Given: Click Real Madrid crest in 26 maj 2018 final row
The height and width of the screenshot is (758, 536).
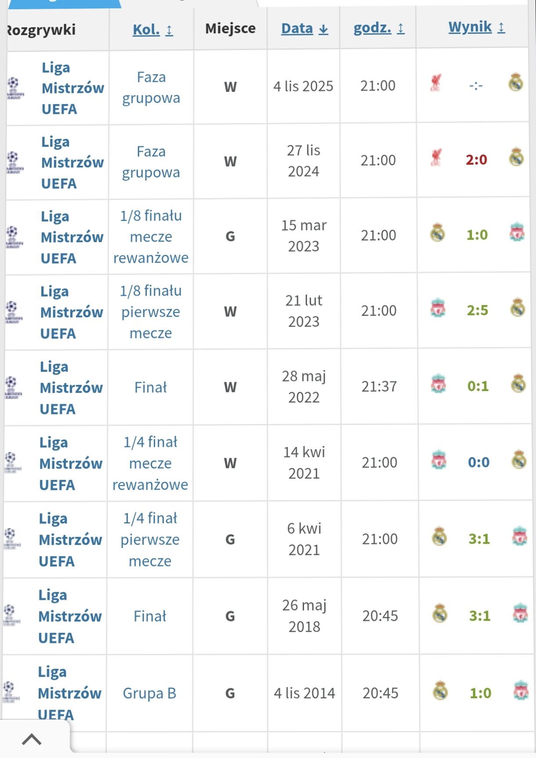Looking at the screenshot, I should [440, 614].
